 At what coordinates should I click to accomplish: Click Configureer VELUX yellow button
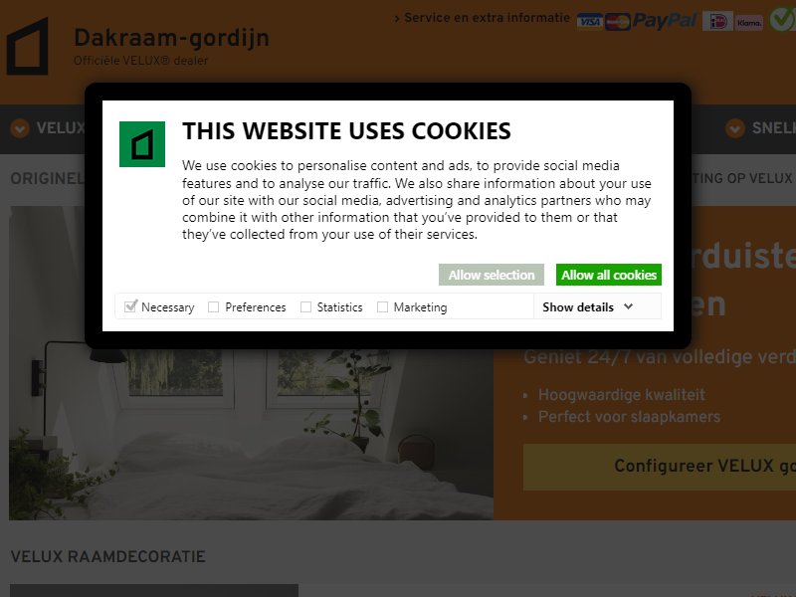coord(660,467)
